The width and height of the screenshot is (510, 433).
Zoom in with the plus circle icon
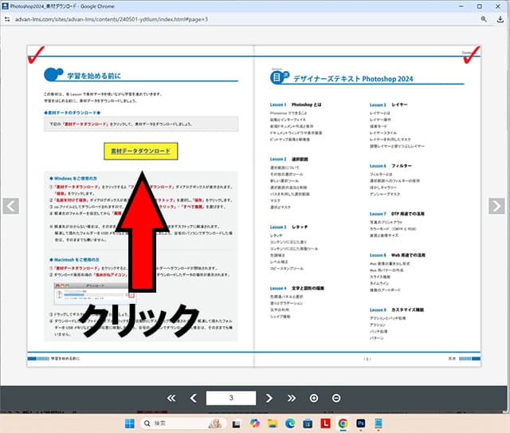[x=314, y=398]
